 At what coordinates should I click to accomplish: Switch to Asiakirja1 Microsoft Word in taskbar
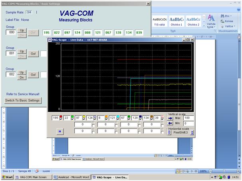[x=71, y=177]
